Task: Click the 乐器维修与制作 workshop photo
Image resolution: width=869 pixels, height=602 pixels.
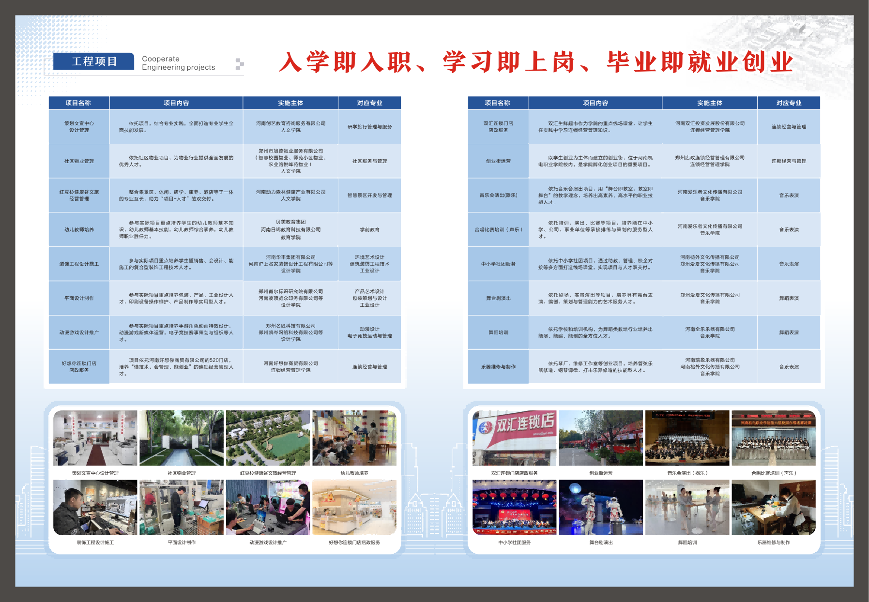Action: click(x=773, y=507)
